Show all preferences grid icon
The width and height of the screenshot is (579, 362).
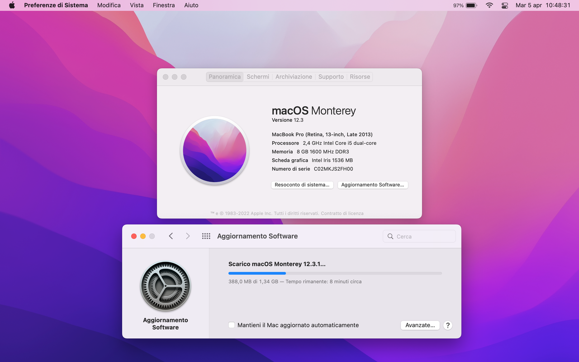coord(206,236)
